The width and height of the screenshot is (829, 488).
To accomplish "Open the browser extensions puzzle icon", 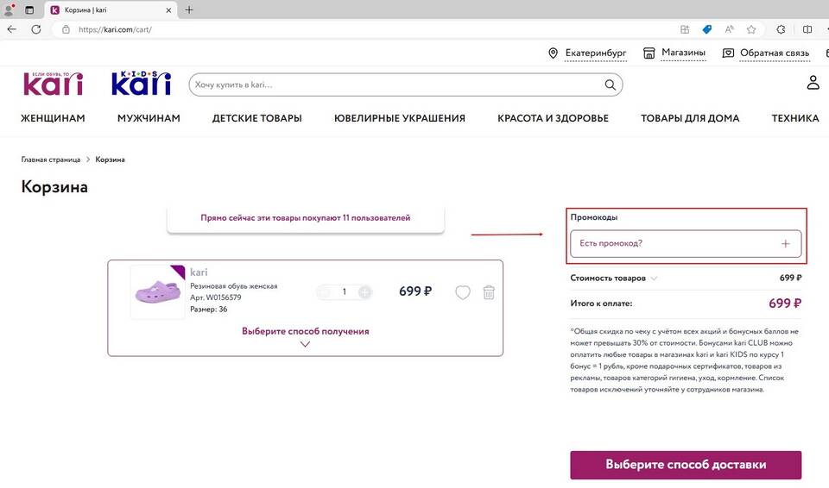I will pyautogui.click(x=781, y=29).
